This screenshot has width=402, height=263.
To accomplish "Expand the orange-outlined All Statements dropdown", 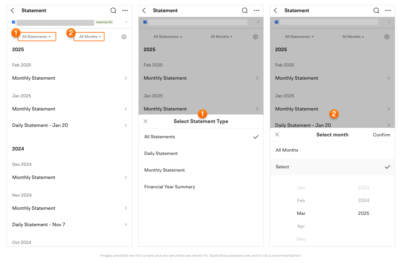I will coord(37,37).
